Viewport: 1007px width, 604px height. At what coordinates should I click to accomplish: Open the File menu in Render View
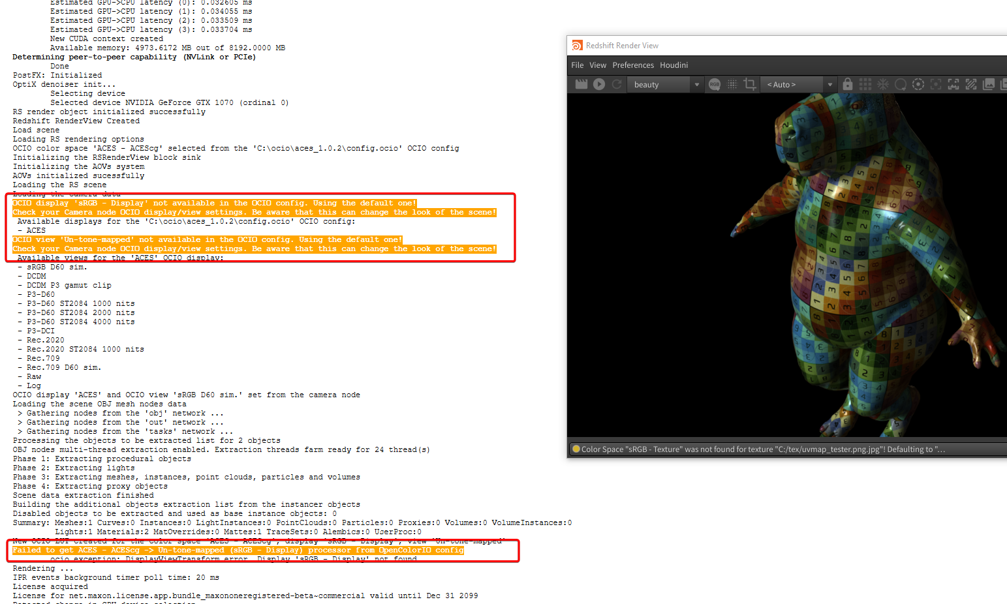click(x=577, y=65)
